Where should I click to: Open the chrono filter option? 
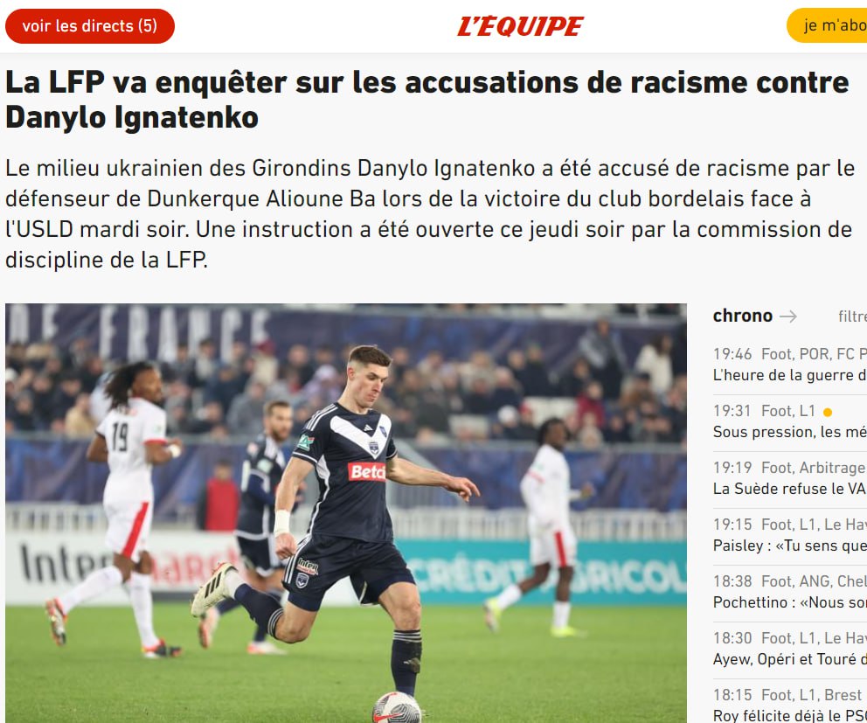(x=852, y=316)
